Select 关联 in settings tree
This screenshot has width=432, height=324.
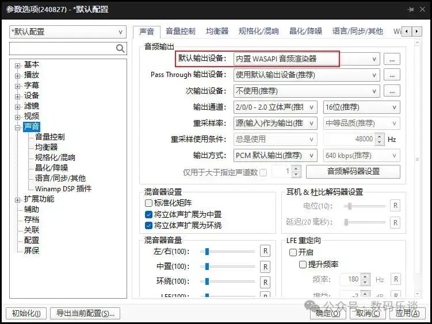(32, 230)
